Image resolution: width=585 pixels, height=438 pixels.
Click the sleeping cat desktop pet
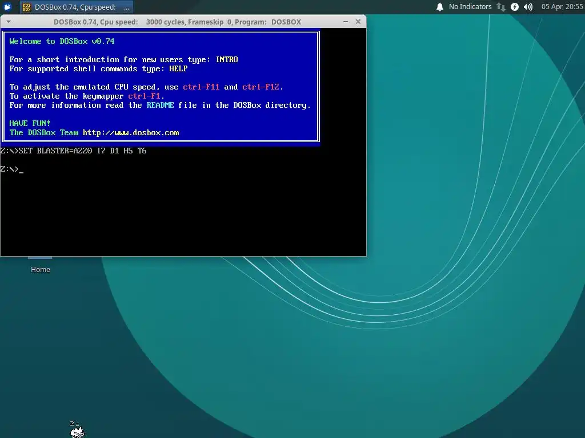click(77, 429)
